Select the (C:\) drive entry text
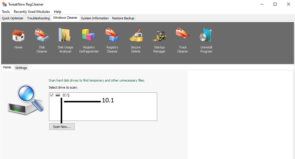Screen dimensions: 295x159 click(66, 95)
